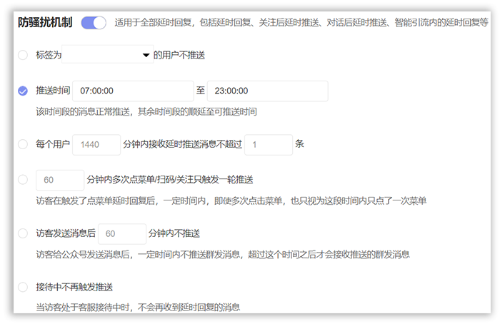The height and width of the screenshot is (324, 500).
Task: Toggle the 防骚扰机制 switch off
Action: 94,23
